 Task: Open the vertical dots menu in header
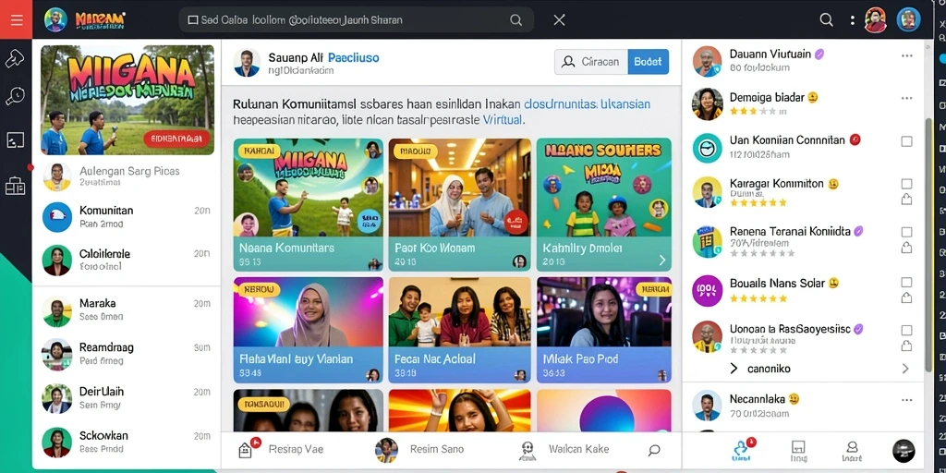[x=853, y=20]
